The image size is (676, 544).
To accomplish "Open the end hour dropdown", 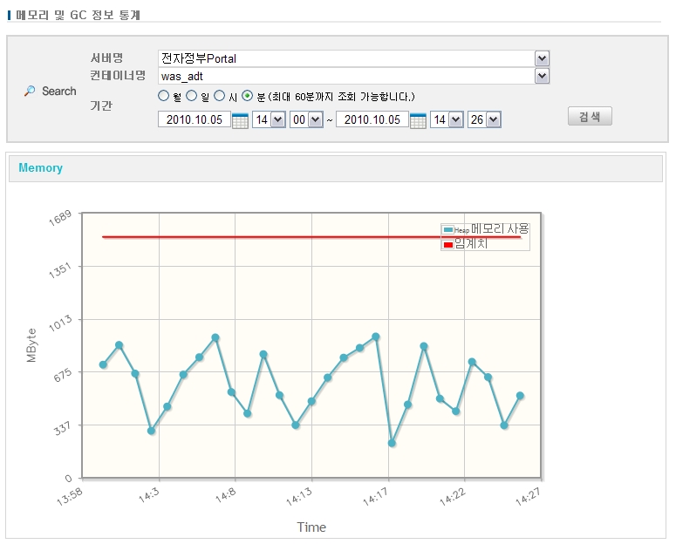I will [456, 120].
